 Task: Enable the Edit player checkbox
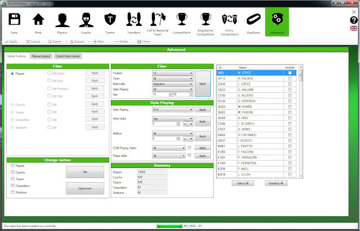tap(49, 73)
